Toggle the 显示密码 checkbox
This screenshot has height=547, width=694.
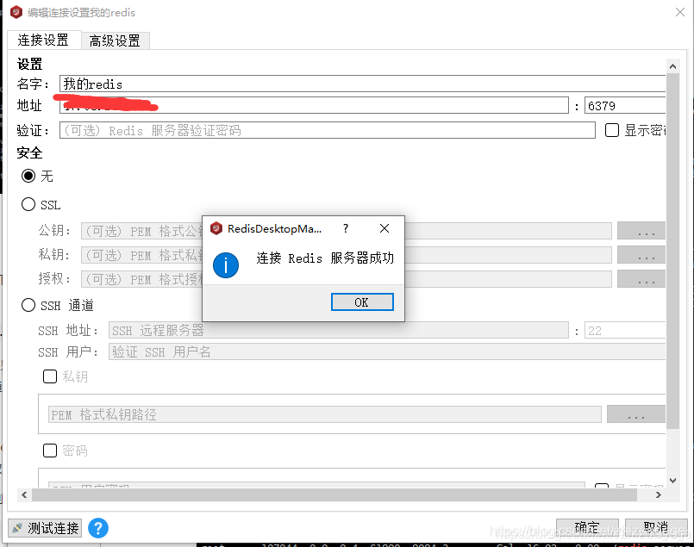[x=612, y=130]
